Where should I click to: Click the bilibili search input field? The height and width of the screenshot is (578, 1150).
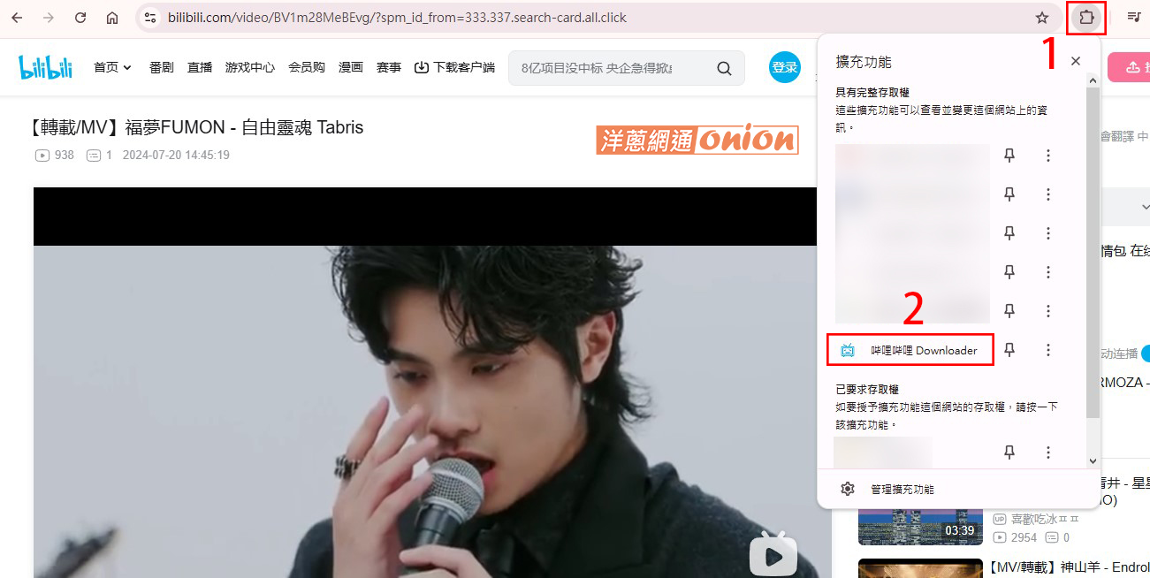609,68
